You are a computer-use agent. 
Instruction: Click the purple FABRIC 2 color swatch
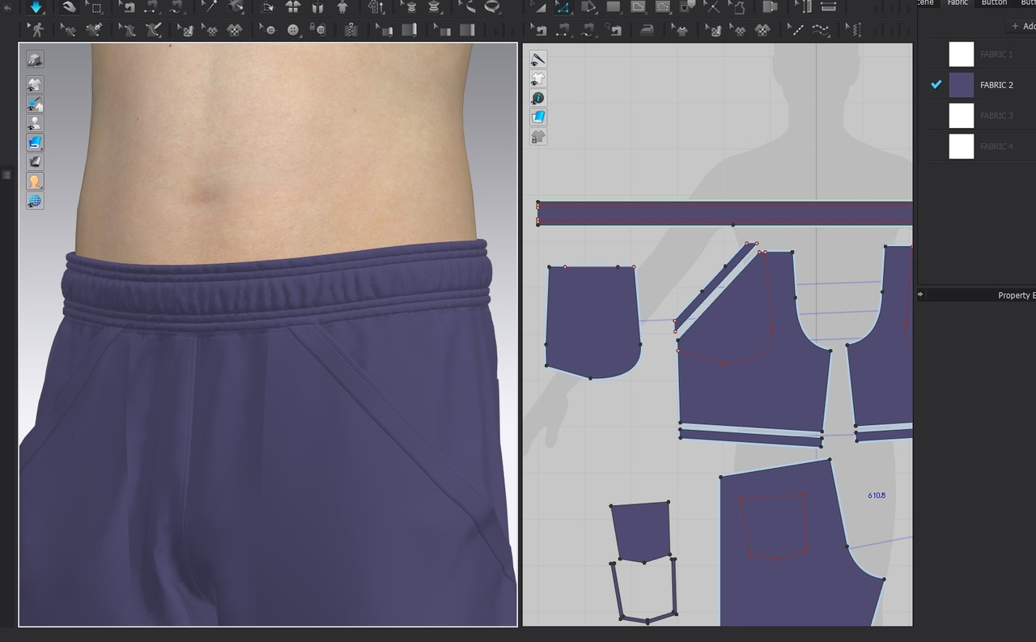(962, 85)
